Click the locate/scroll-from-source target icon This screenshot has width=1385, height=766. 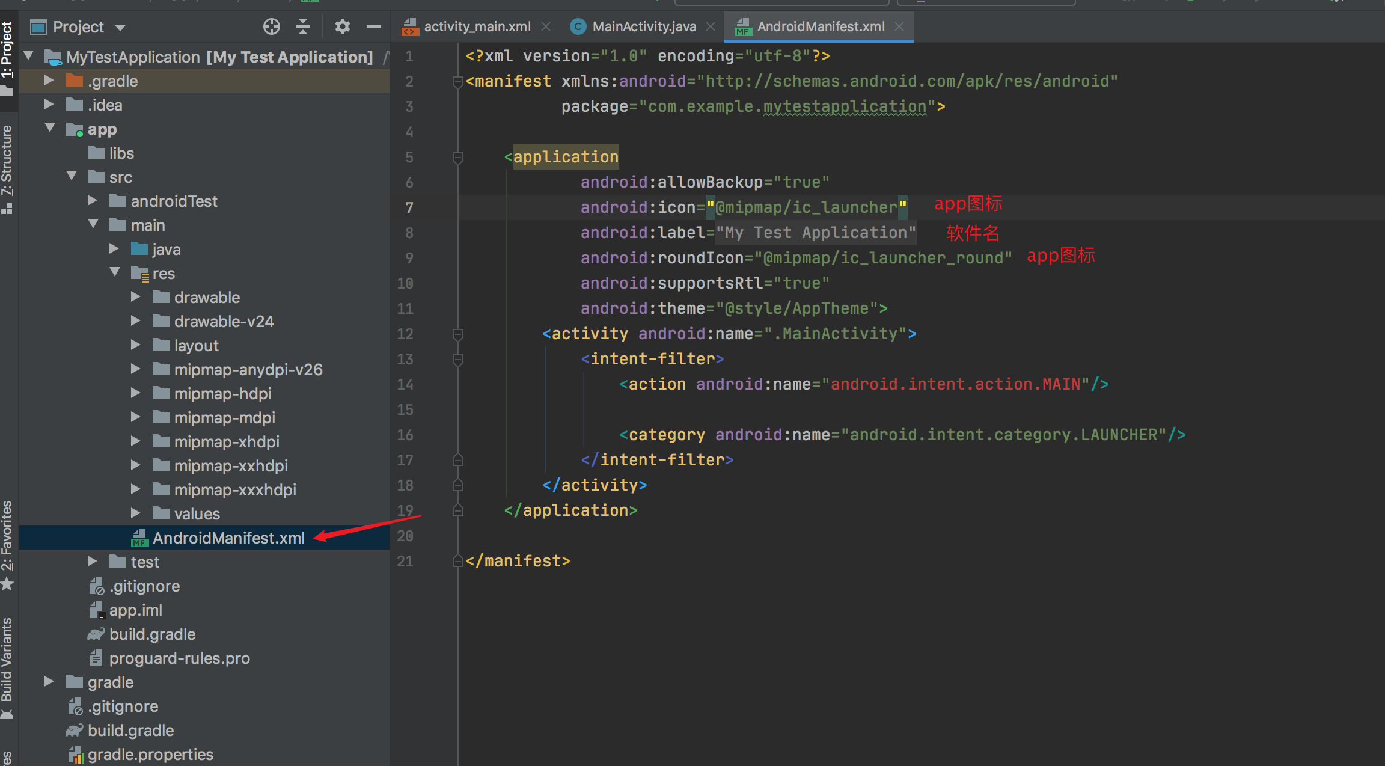pyautogui.click(x=272, y=26)
